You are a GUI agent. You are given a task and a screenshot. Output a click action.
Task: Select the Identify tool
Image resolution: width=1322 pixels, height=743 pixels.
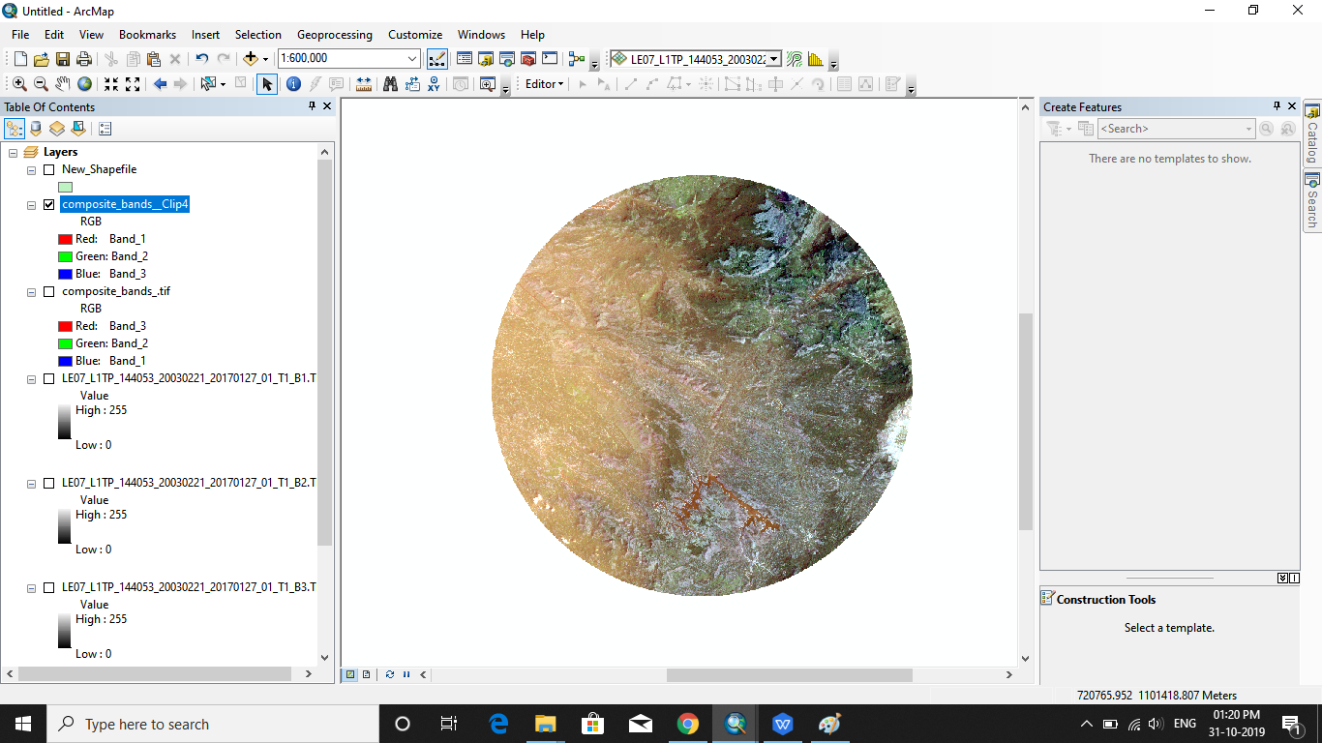293,84
